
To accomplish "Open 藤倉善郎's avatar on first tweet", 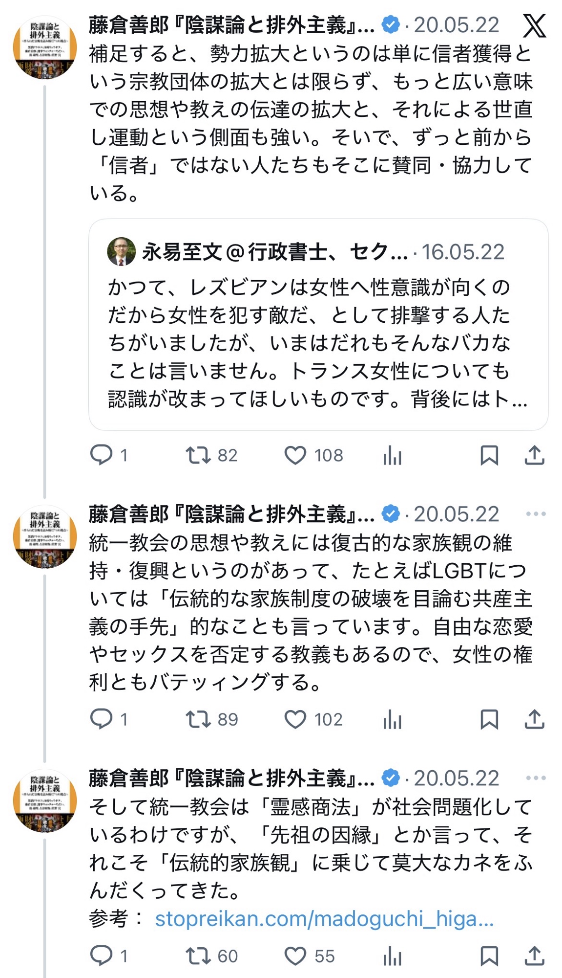I will pos(45,47).
